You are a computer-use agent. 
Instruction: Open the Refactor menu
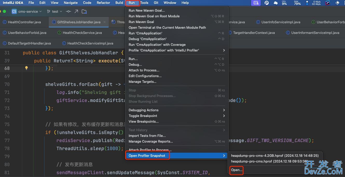(x=103, y=3)
